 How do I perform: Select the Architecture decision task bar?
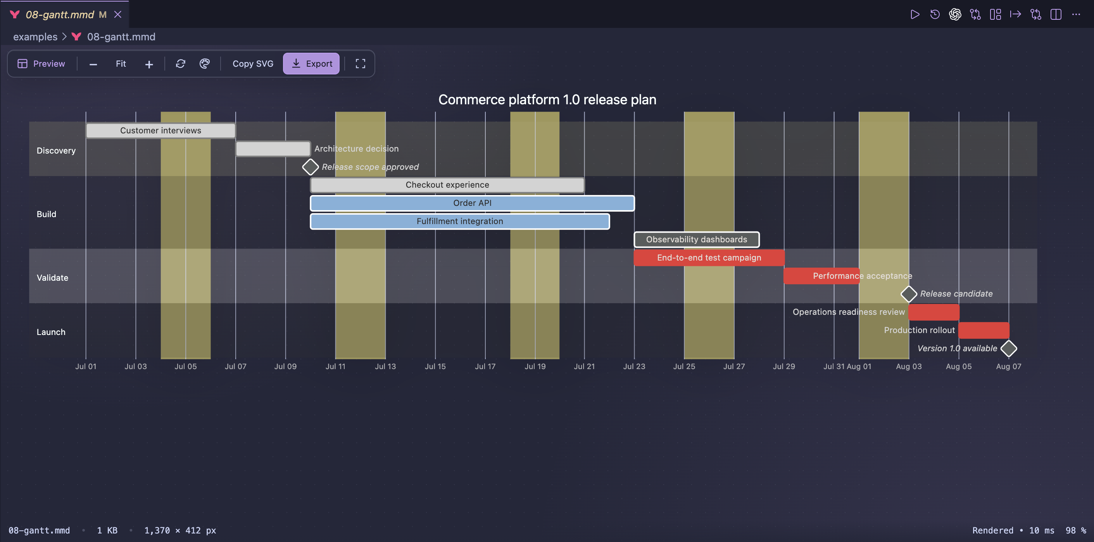pos(273,148)
